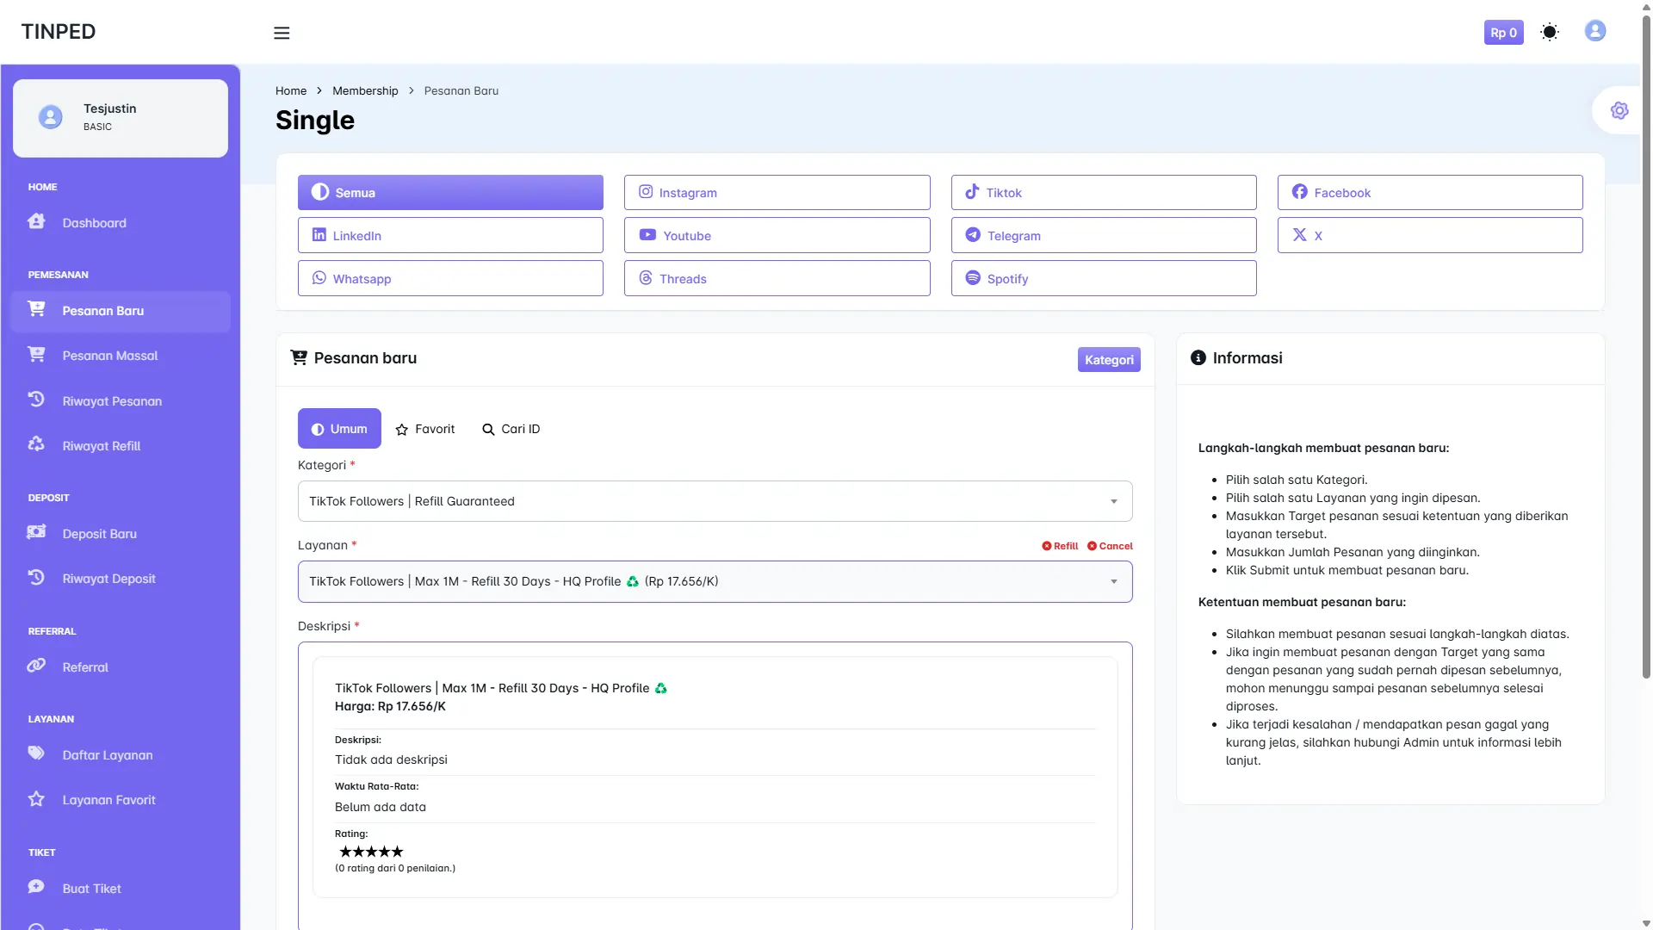Viewport: 1653px width, 930px height.
Task: Click the Rp 0 balance badge
Action: coord(1503,33)
